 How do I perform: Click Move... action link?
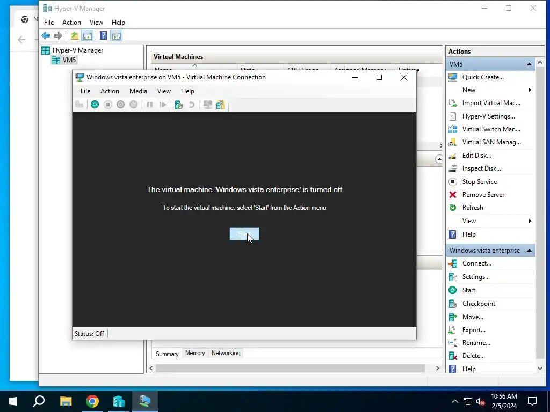click(473, 317)
